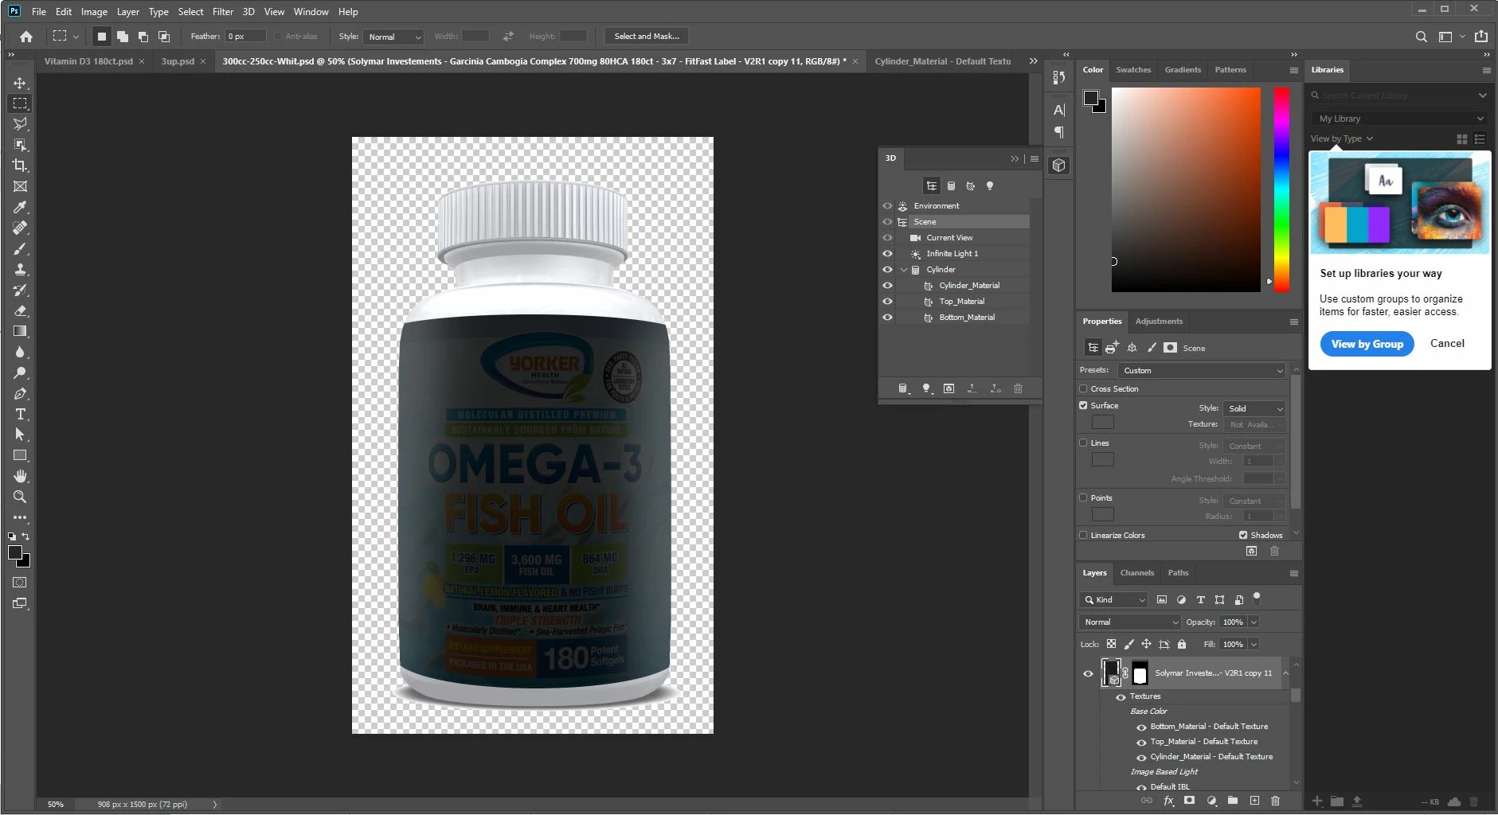The image size is (1498, 815).
Task: Switch to the Gradients tab
Action: [x=1183, y=70]
